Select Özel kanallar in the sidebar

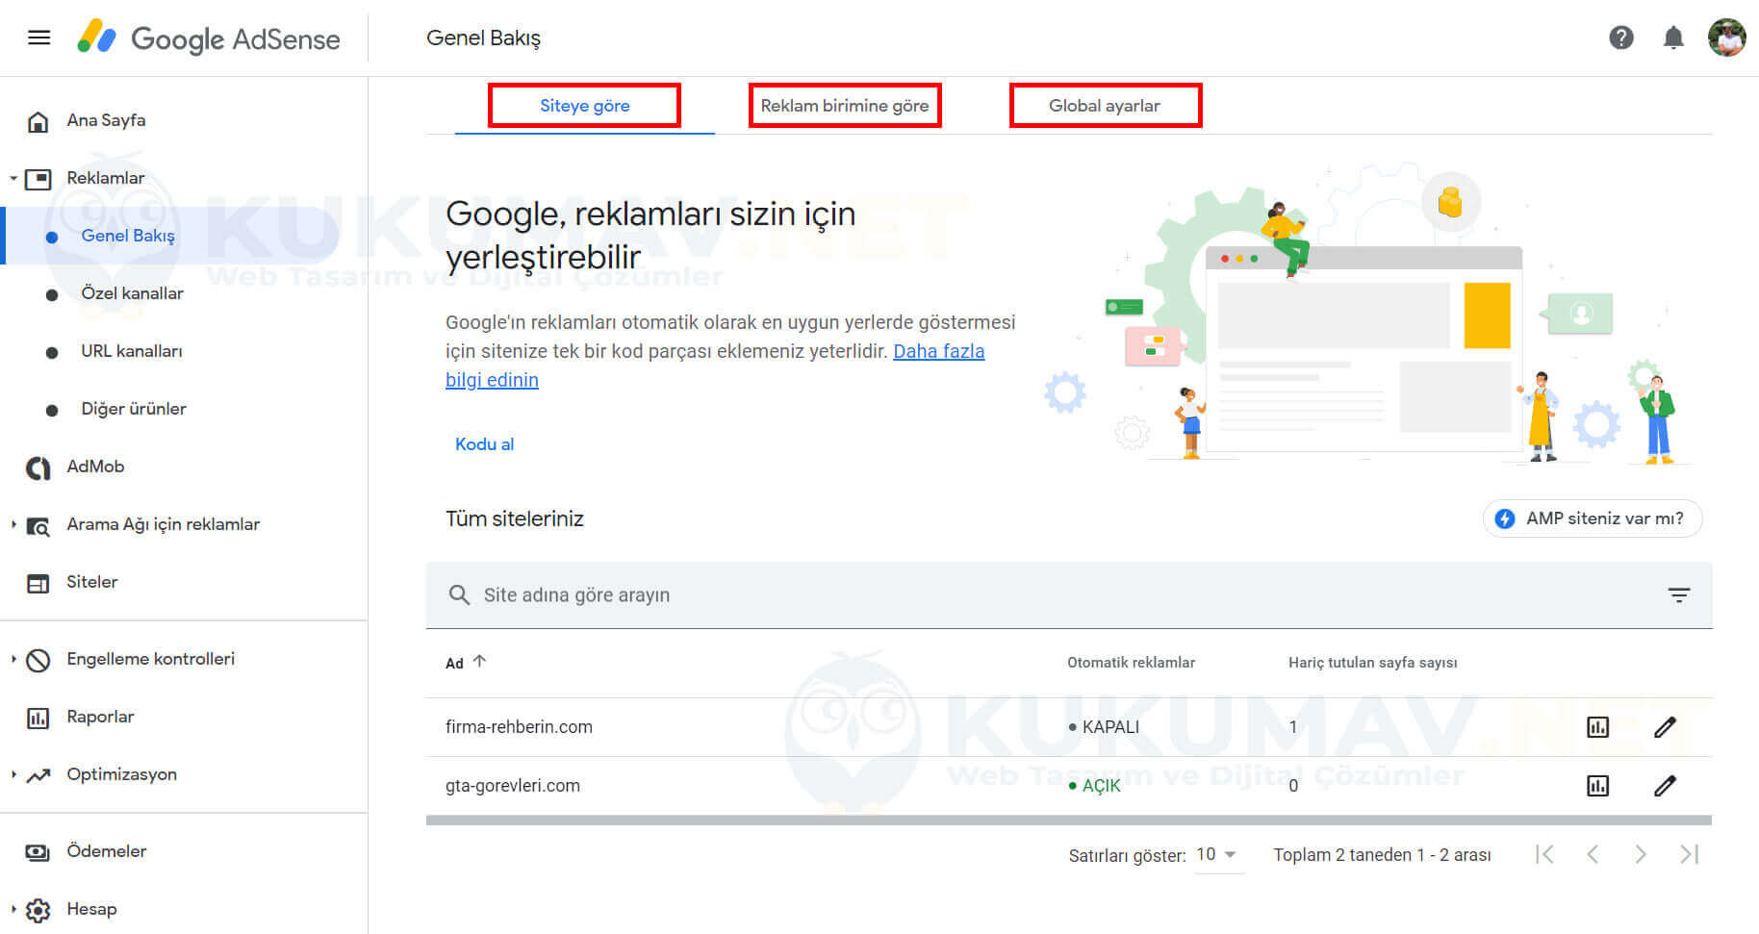pyautogui.click(x=132, y=293)
